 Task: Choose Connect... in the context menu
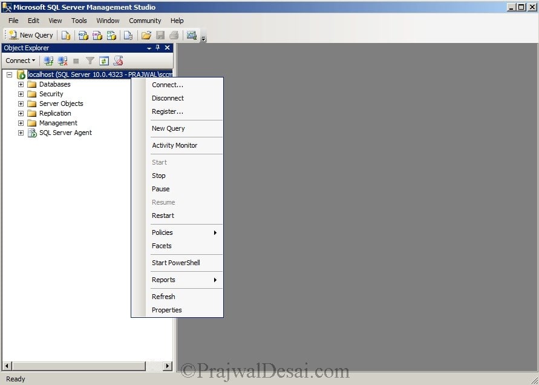click(x=177, y=85)
